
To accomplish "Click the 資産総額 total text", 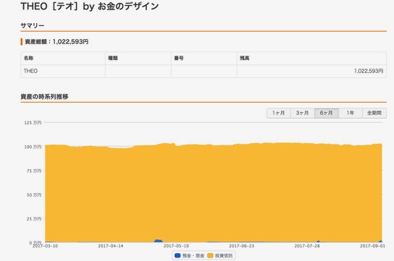I will click(x=56, y=42).
